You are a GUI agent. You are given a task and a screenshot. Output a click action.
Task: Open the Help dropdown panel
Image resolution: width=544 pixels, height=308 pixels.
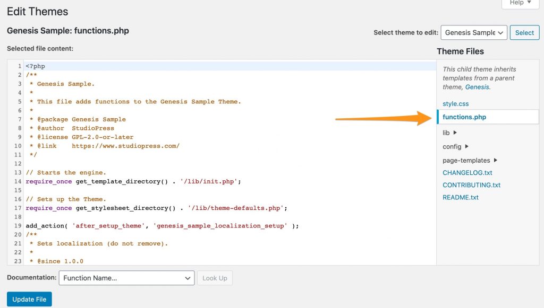click(x=519, y=3)
